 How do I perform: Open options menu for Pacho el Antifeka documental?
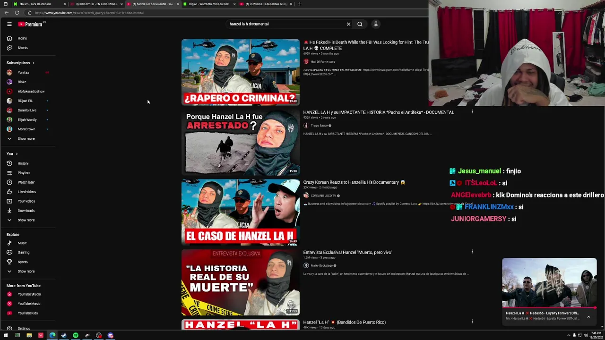point(472,112)
